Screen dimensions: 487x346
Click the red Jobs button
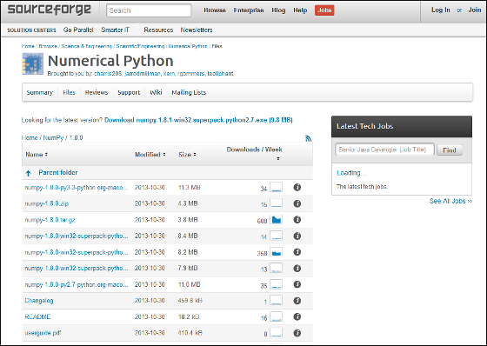tap(324, 10)
